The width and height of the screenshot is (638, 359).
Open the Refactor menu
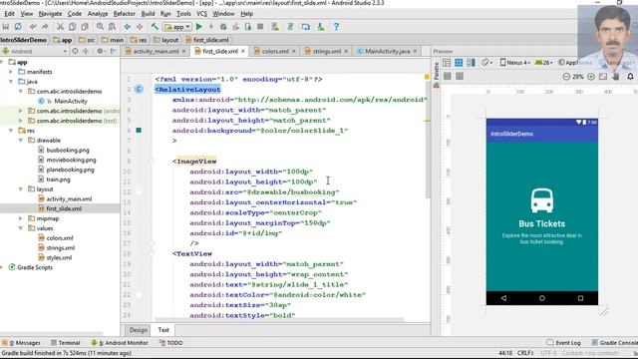click(124, 14)
